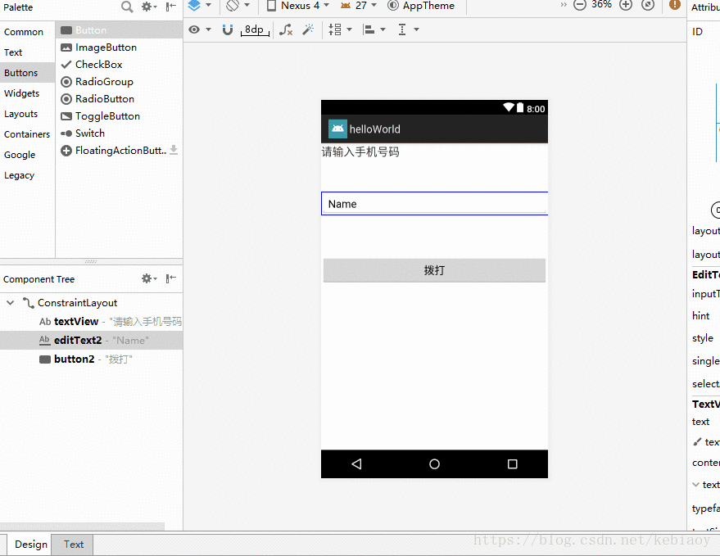Click the helloWorld app icon in preview
Viewport: 720px width, 556px height.
point(337,129)
